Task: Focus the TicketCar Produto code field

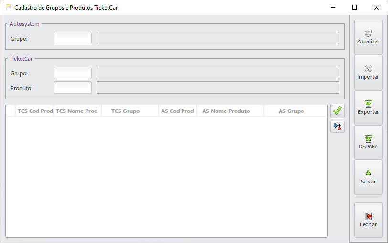Action: [x=73, y=88]
